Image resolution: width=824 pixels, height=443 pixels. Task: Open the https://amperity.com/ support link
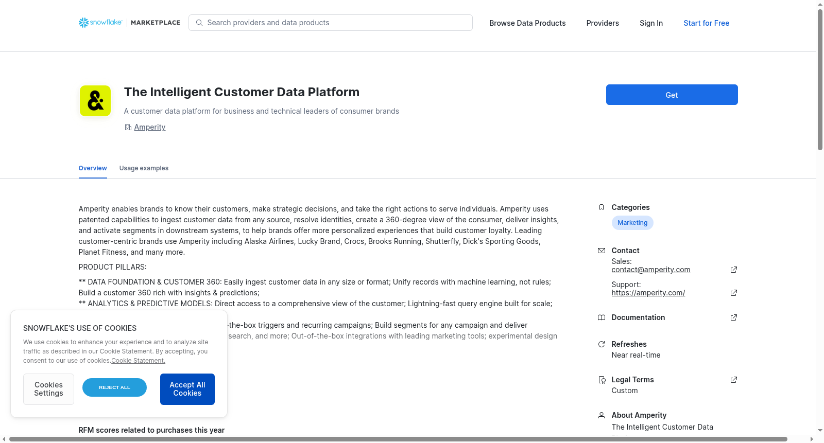[648, 293]
